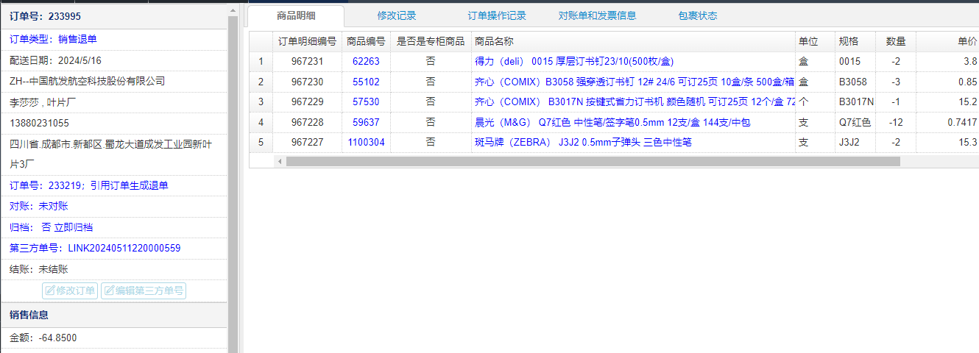This screenshot has width=979, height=353.
Task: Select order detail cell 967229
Action: (307, 101)
